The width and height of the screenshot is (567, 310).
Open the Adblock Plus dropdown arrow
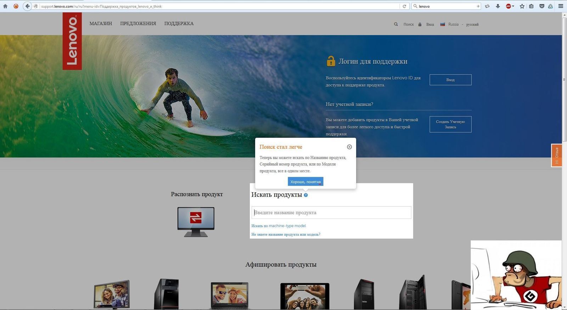point(513,6)
